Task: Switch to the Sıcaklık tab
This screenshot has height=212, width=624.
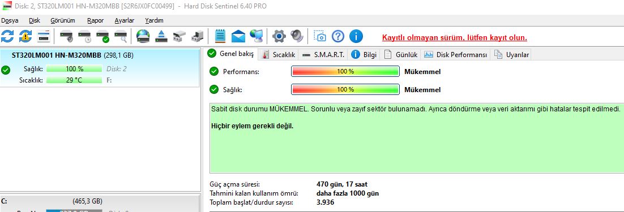Action: tap(279, 55)
